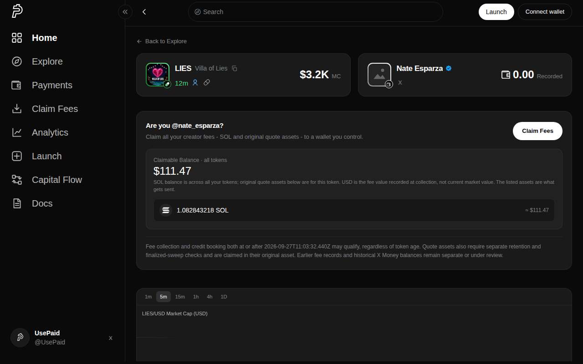The width and height of the screenshot is (583, 364).
Task: Click the X label under Nate Esparza
Action: (x=400, y=83)
